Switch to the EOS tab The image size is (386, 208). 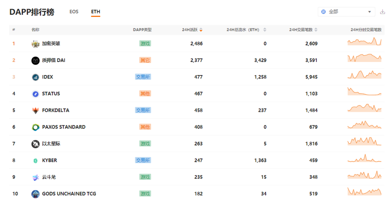point(74,11)
